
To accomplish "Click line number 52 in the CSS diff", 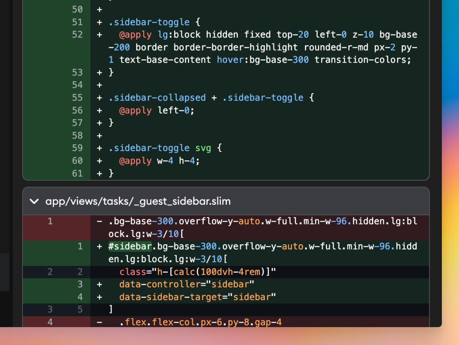I will pyautogui.click(x=77, y=35).
